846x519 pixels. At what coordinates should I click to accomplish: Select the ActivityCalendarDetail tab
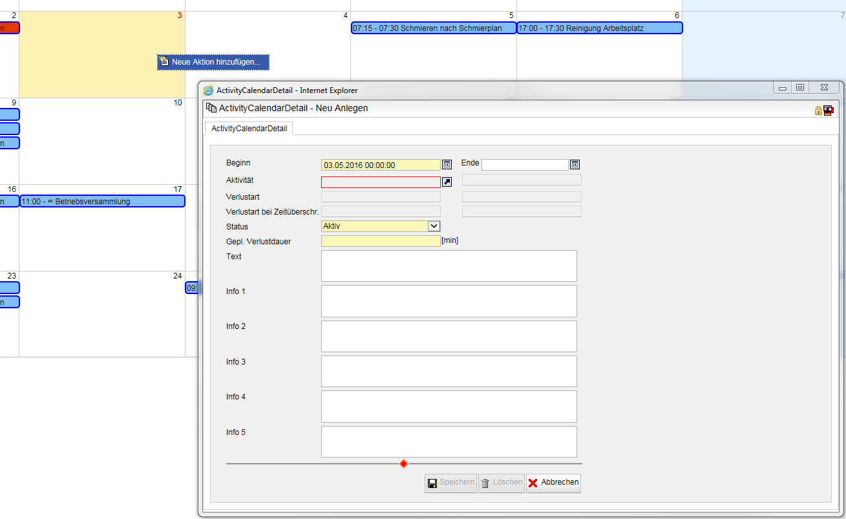point(249,129)
